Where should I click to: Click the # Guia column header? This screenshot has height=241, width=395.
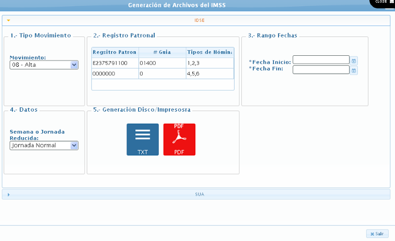tap(161, 52)
